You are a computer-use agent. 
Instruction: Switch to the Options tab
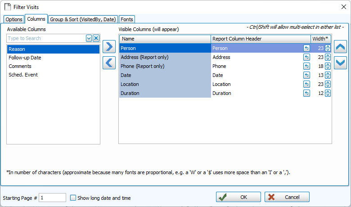[x=14, y=19]
